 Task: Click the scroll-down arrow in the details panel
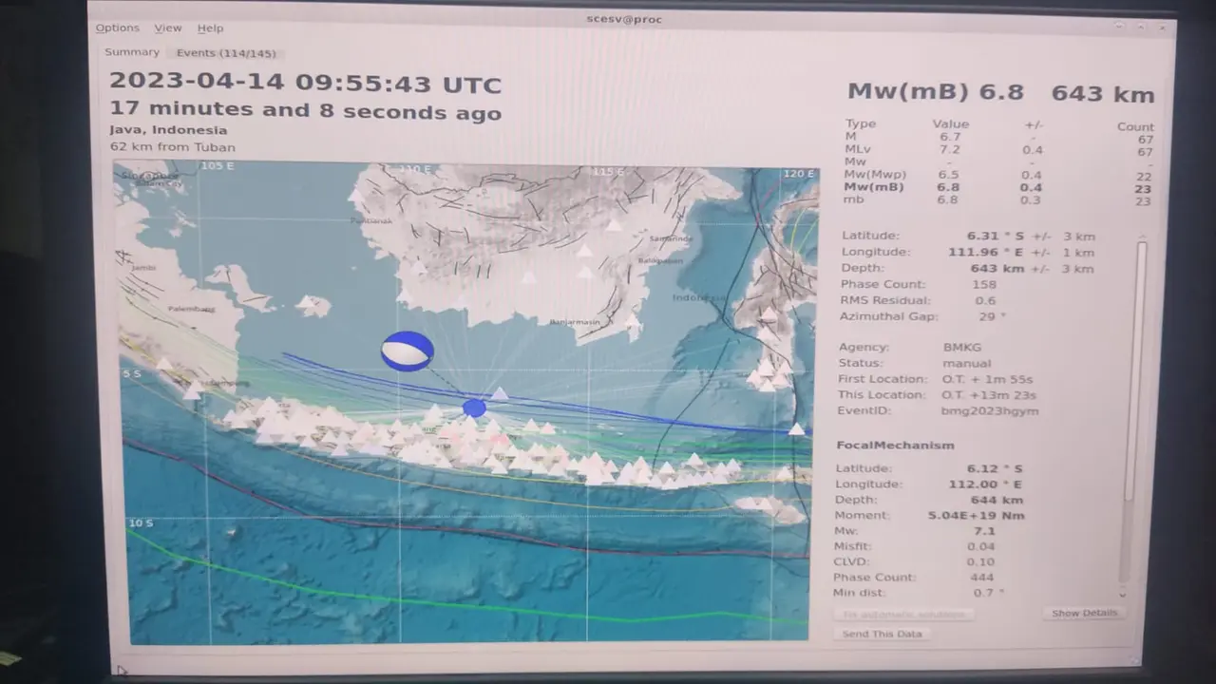[x=1122, y=595]
